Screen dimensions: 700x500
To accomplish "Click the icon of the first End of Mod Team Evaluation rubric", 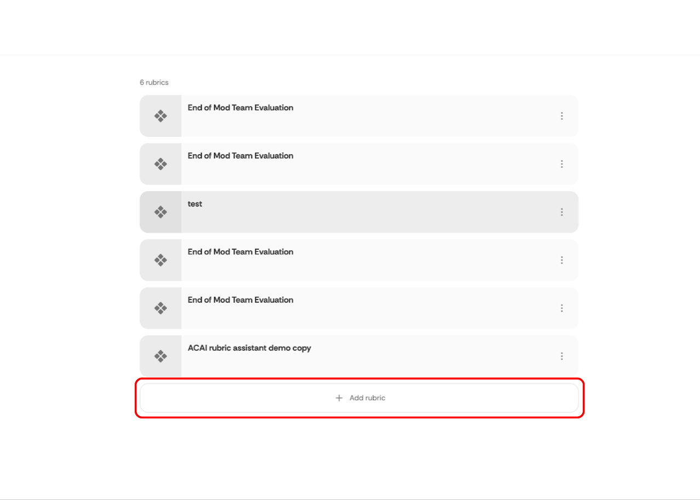I will (x=160, y=116).
